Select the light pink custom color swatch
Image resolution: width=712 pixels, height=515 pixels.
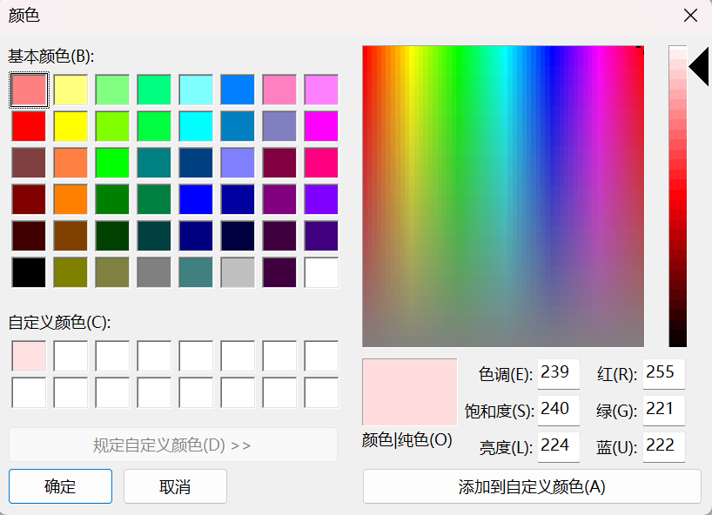pyautogui.click(x=29, y=356)
